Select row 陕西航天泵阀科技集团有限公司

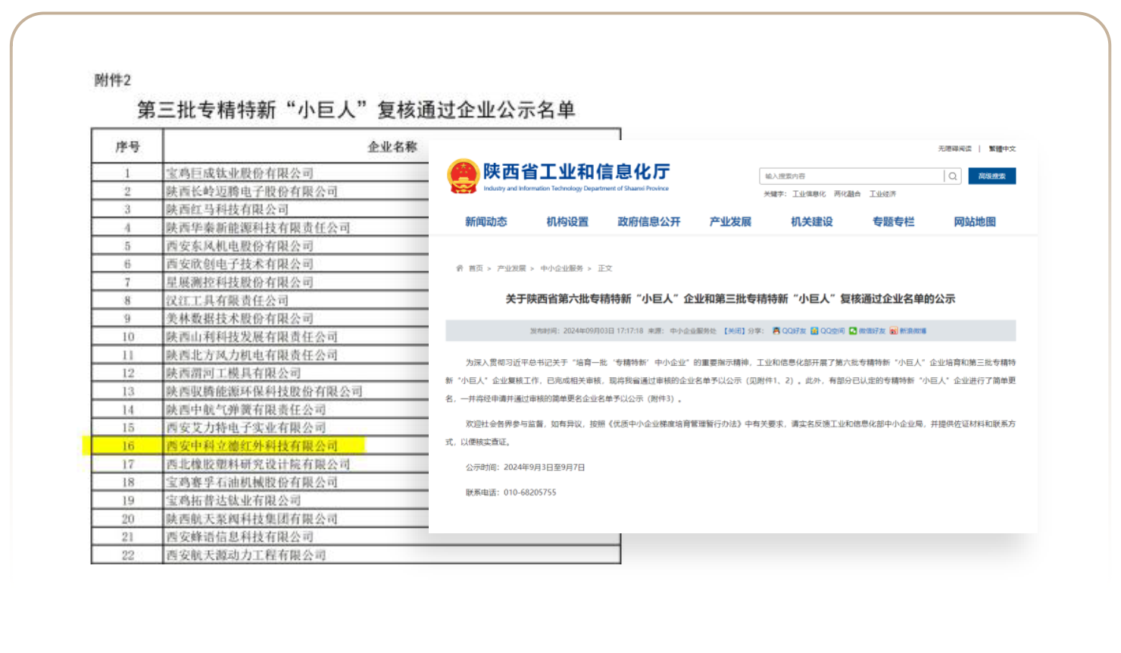tap(251, 519)
